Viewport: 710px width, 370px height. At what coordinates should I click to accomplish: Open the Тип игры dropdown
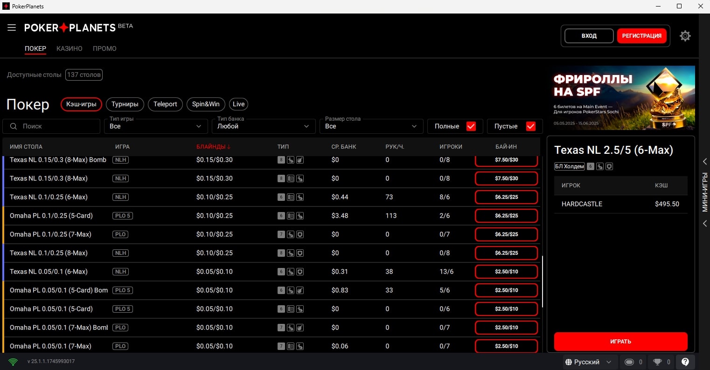coord(156,126)
